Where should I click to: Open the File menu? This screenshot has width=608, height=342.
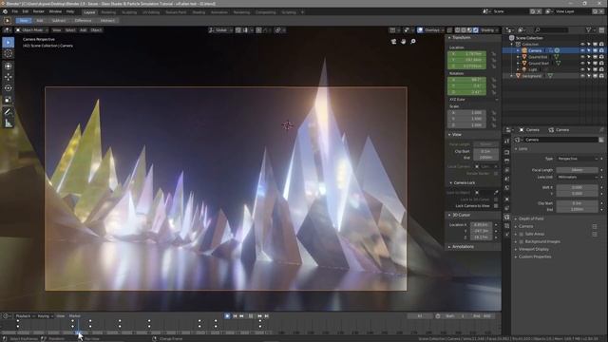pos(15,11)
